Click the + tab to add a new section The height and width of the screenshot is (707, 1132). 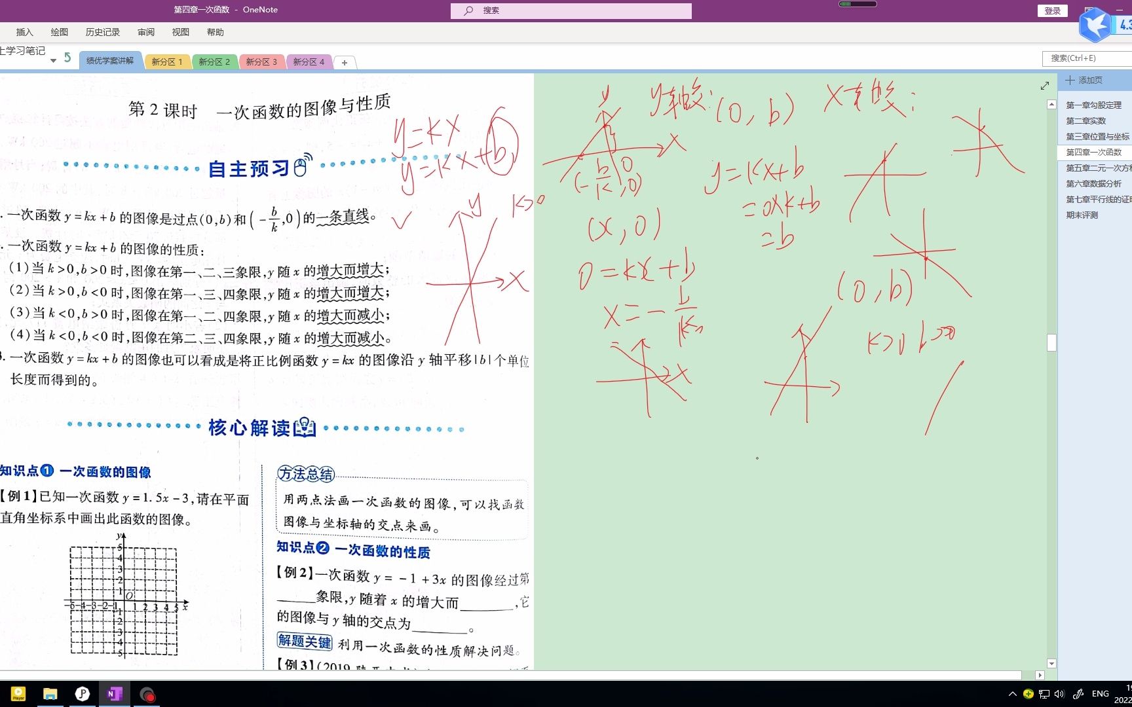(x=344, y=62)
